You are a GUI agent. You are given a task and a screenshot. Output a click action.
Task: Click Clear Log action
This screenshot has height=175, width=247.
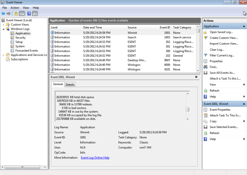tap(217, 50)
